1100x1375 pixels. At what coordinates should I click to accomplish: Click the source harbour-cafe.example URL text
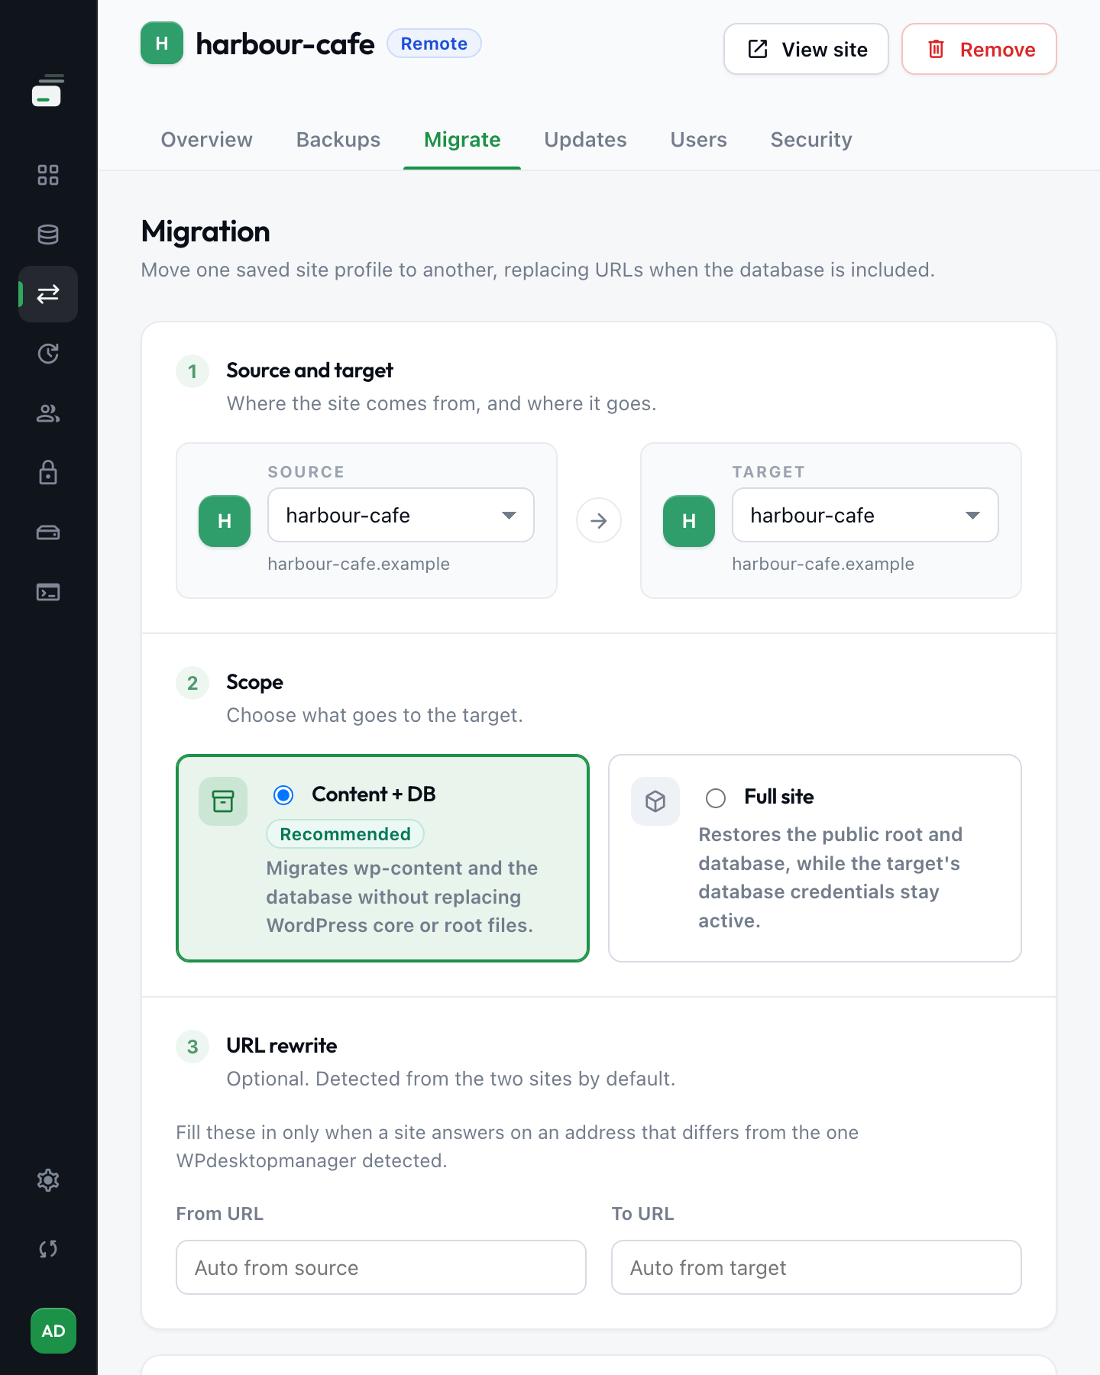coord(359,564)
